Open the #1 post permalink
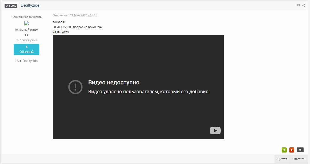Viewport: 310px width, 164px height. pyautogui.click(x=298, y=5)
